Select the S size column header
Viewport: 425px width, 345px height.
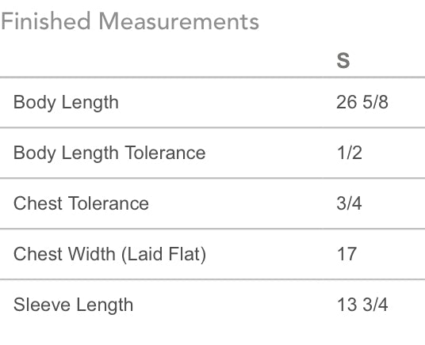click(x=343, y=61)
